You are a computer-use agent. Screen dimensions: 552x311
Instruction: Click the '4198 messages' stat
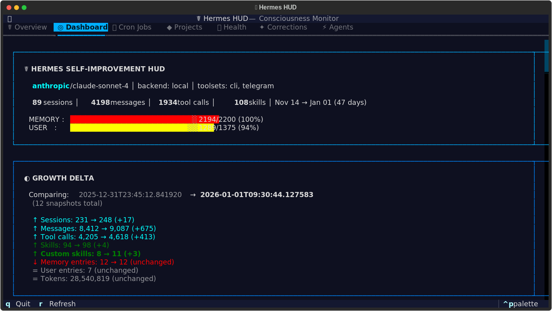coord(118,102)
